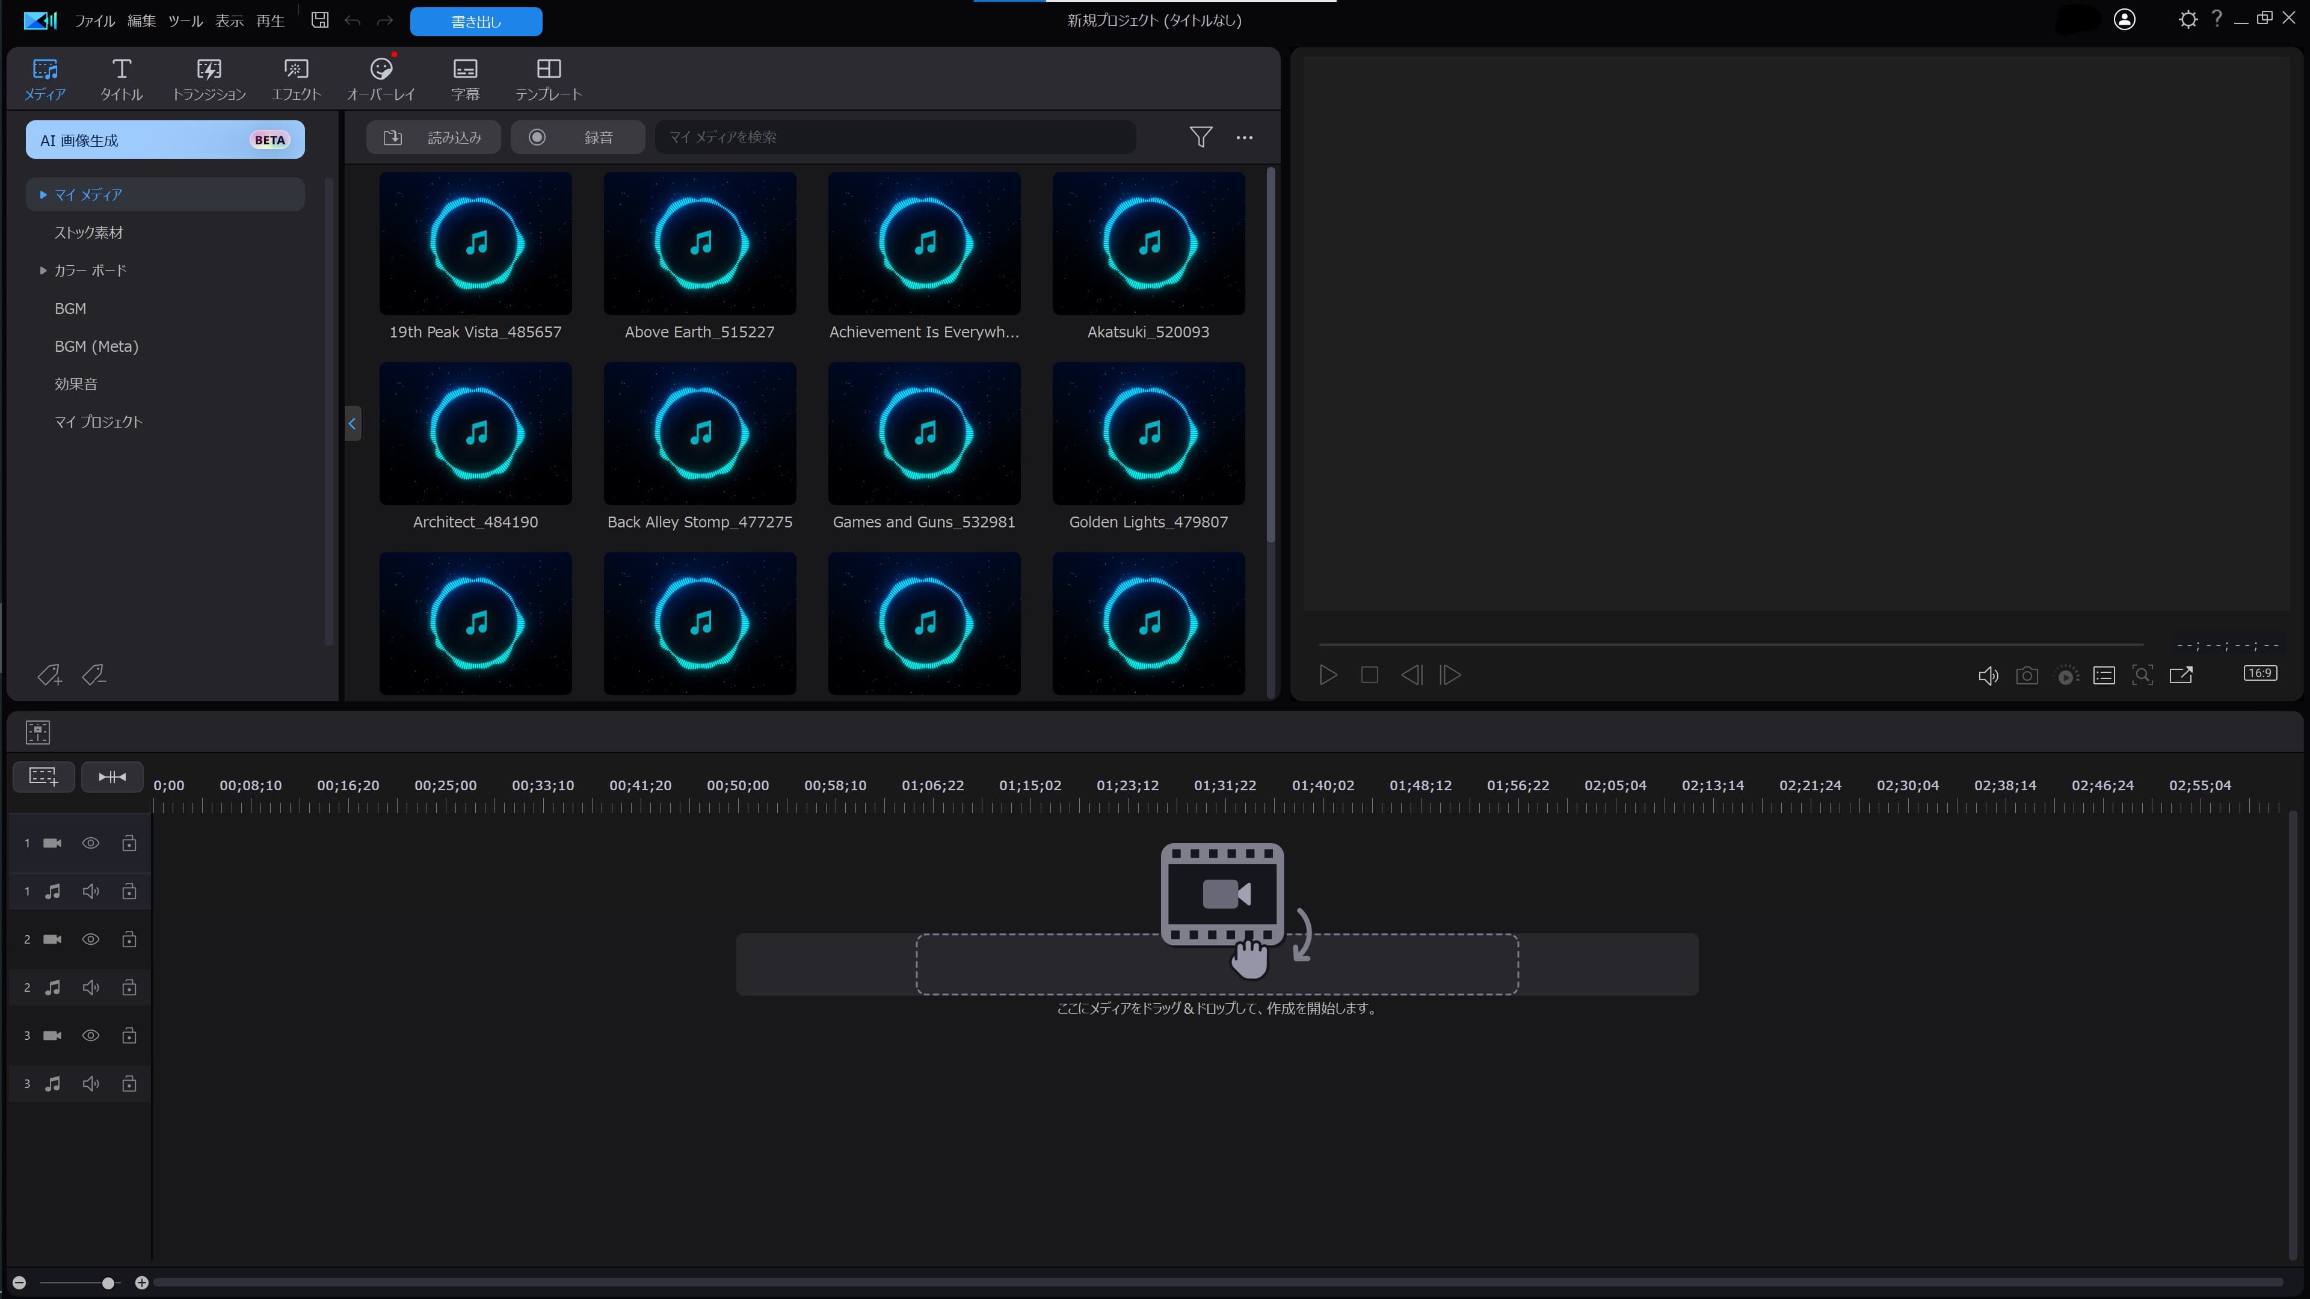Viewport: 2310px width, 1299px height.
Task: Hide video track 1 with the eye icon
Action: [x=91, y=843]
